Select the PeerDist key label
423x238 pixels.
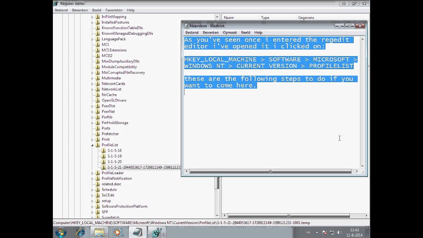[108, 106]
